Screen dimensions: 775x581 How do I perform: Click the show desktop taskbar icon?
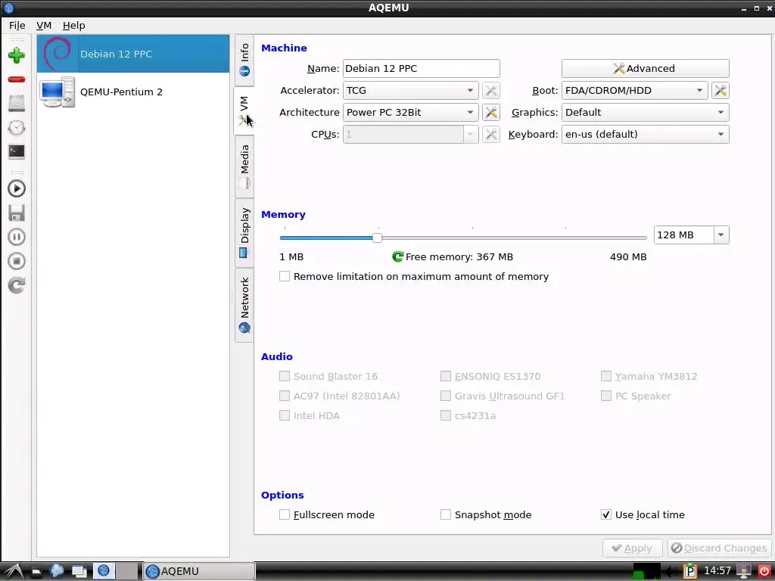click(x=79, y=572)
